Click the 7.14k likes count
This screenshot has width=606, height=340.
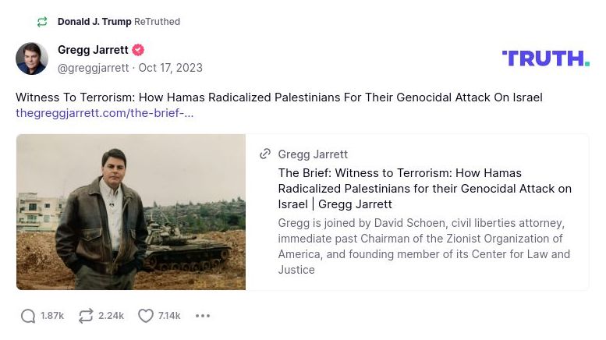pyautogui.click(x=169, y=316)
